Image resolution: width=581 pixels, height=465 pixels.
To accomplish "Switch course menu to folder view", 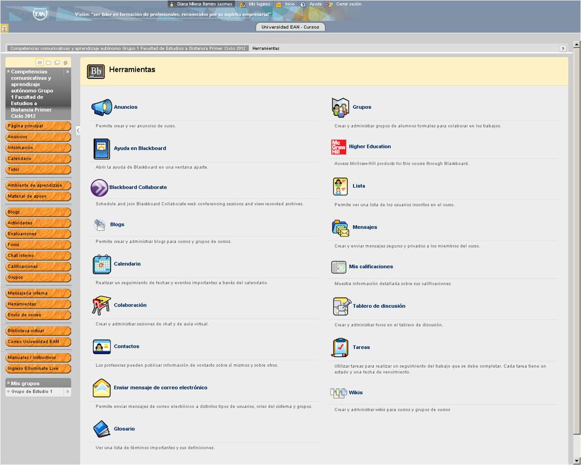I will (48, 63).
